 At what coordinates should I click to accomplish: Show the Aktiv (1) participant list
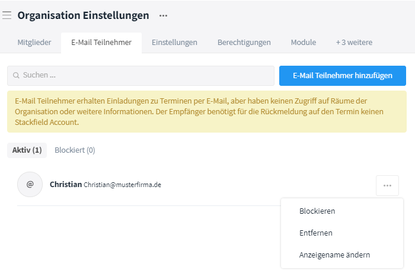click(x=27, y=150)
